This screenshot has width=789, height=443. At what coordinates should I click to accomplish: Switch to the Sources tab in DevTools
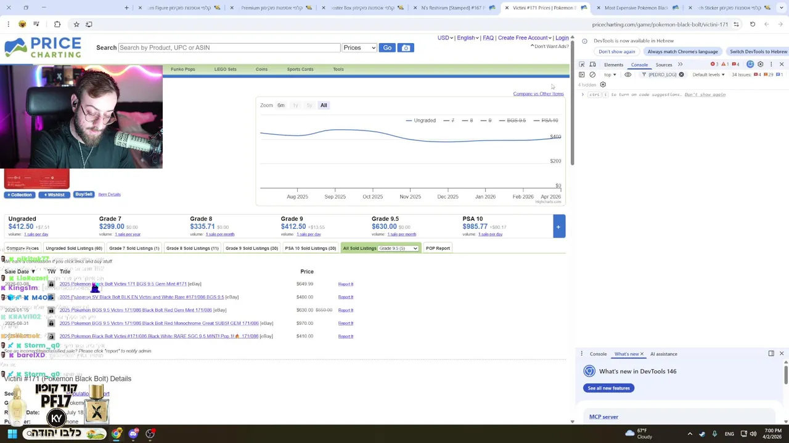664,65
